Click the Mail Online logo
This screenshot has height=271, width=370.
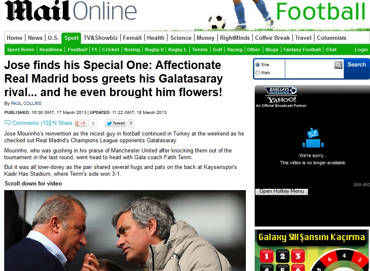point(70,11)
